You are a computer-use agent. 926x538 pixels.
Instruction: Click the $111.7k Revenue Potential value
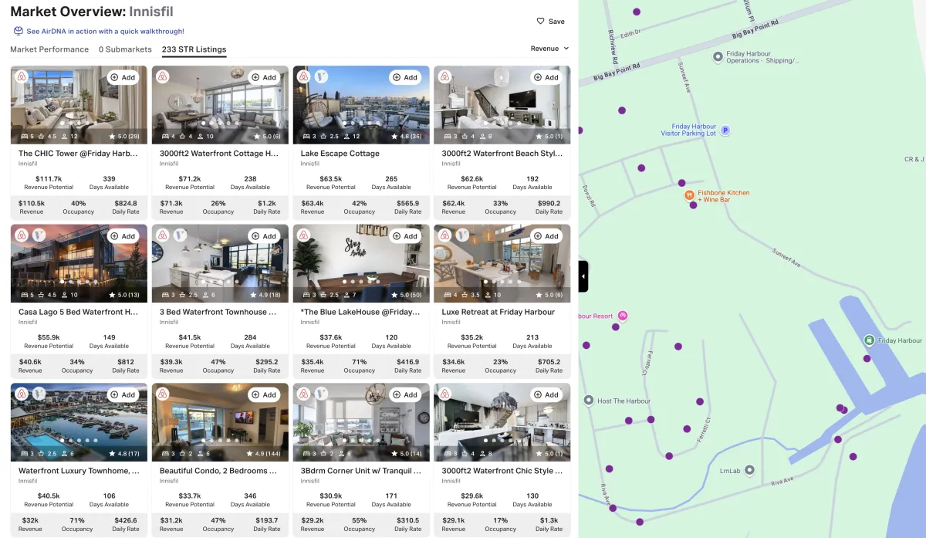coord(49,179)
